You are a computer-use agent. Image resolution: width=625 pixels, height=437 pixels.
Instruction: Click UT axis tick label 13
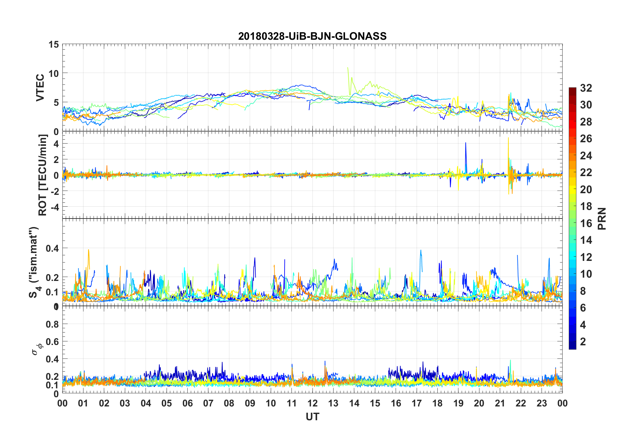(333, 403)
